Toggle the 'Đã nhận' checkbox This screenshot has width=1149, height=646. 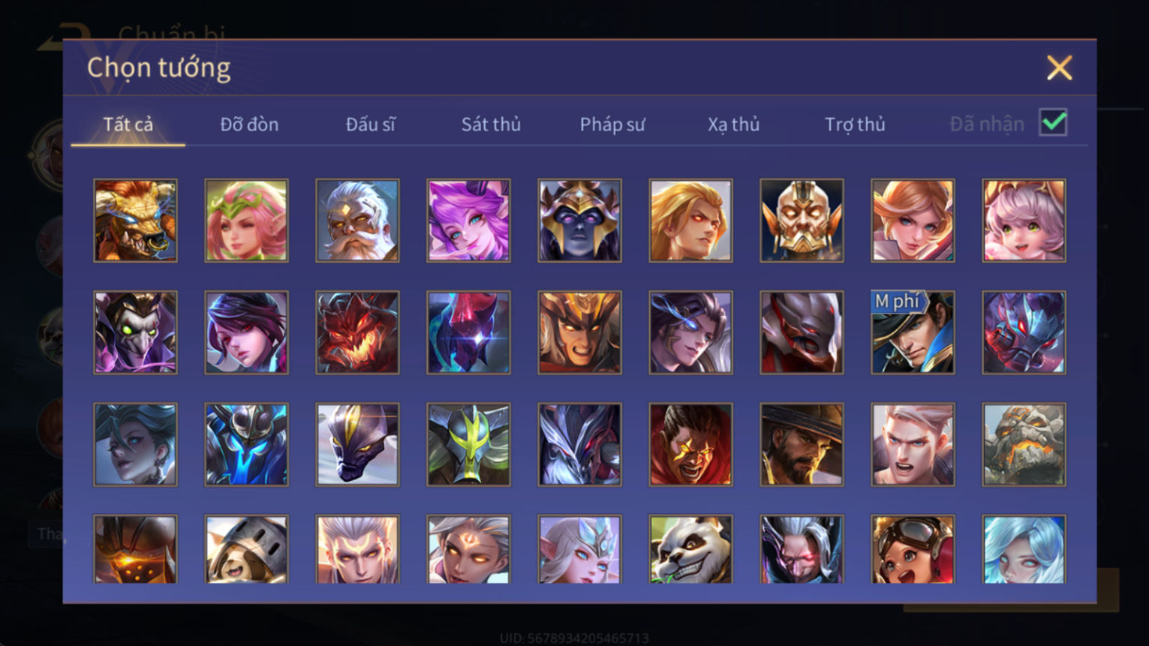tap(1053, 122)
